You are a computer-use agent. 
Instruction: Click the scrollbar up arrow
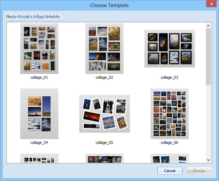click(209, 26)
